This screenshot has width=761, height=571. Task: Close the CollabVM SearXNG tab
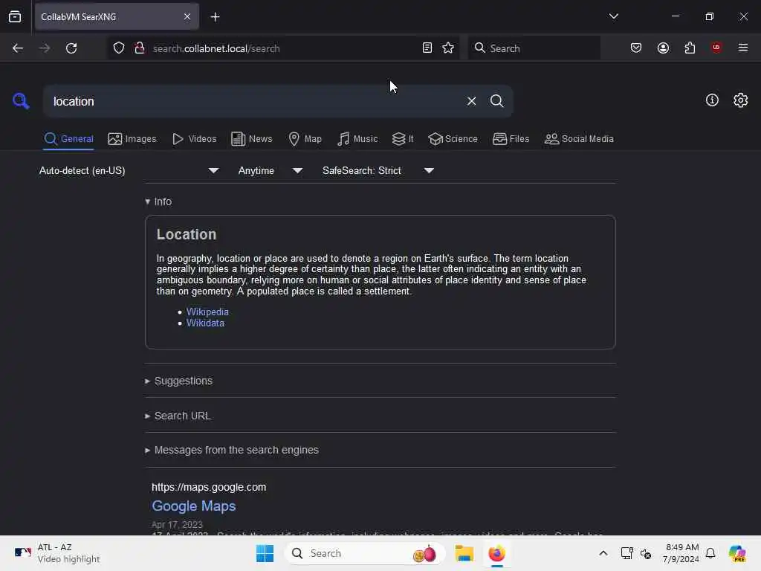coord(187,16)
